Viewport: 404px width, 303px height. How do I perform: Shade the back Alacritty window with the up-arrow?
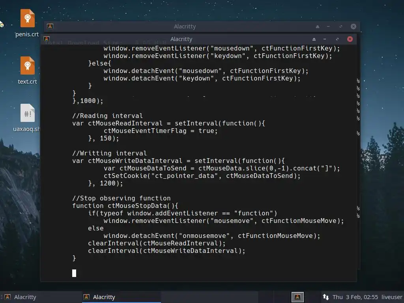pyautogui.click(x=318, y=26)
